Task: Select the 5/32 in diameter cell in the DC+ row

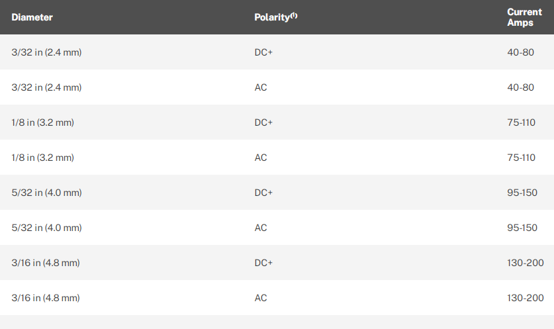Action: [46, 193]
